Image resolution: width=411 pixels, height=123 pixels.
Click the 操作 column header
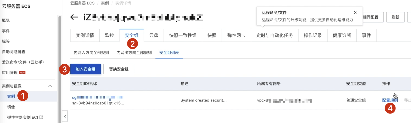point(386,84)
